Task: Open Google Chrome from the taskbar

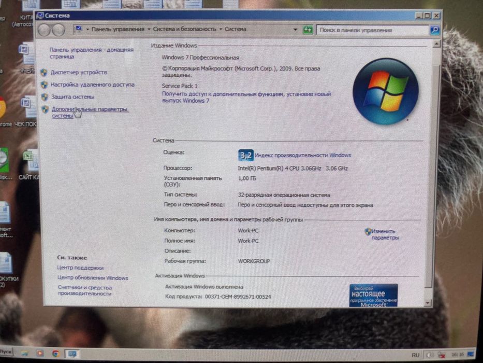Action: (55, 354)
